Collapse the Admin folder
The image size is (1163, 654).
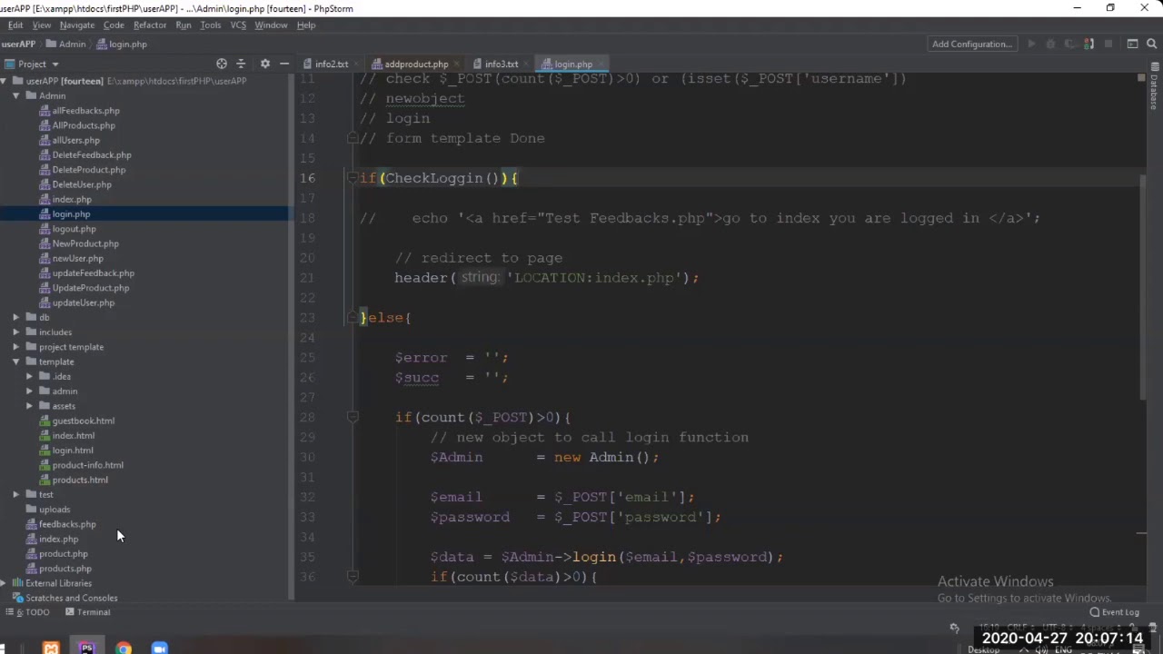[x=16, y=96]
